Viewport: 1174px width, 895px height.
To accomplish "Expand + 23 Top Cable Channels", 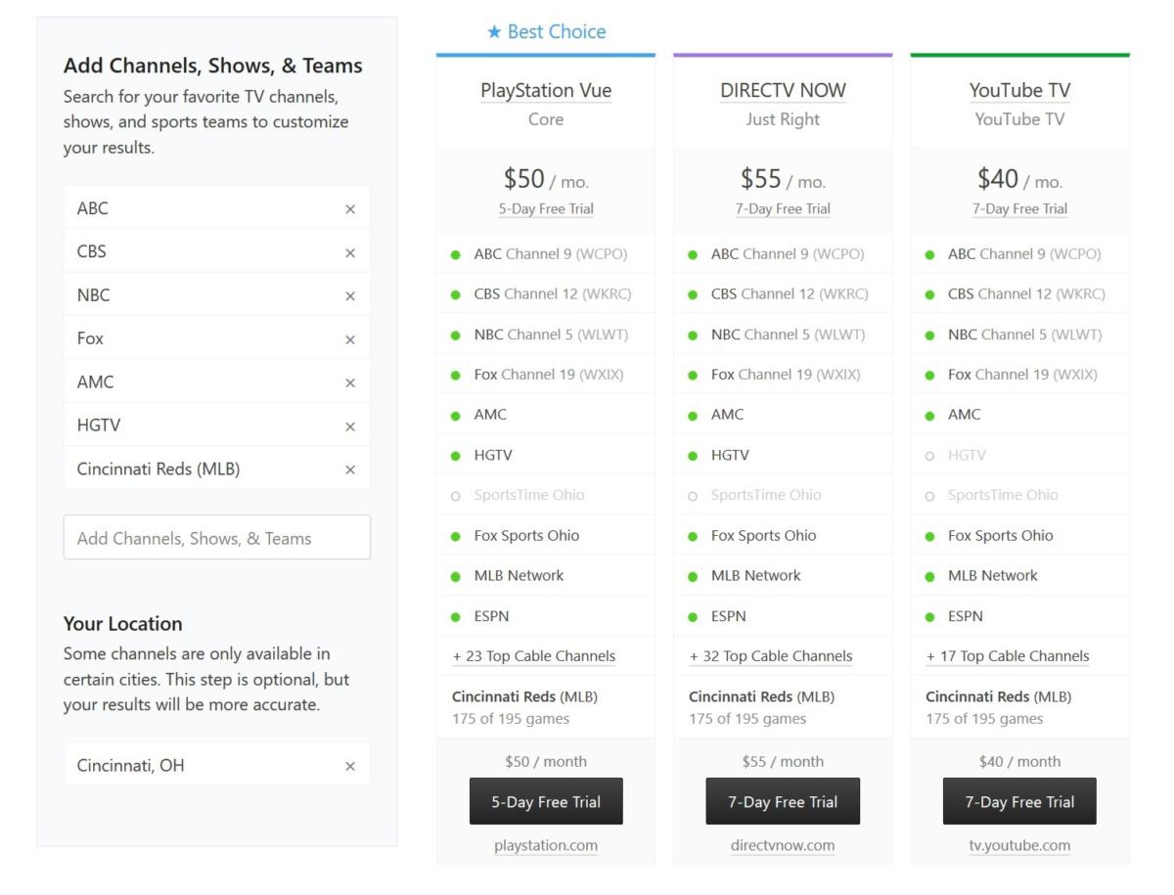I will 534,656.
